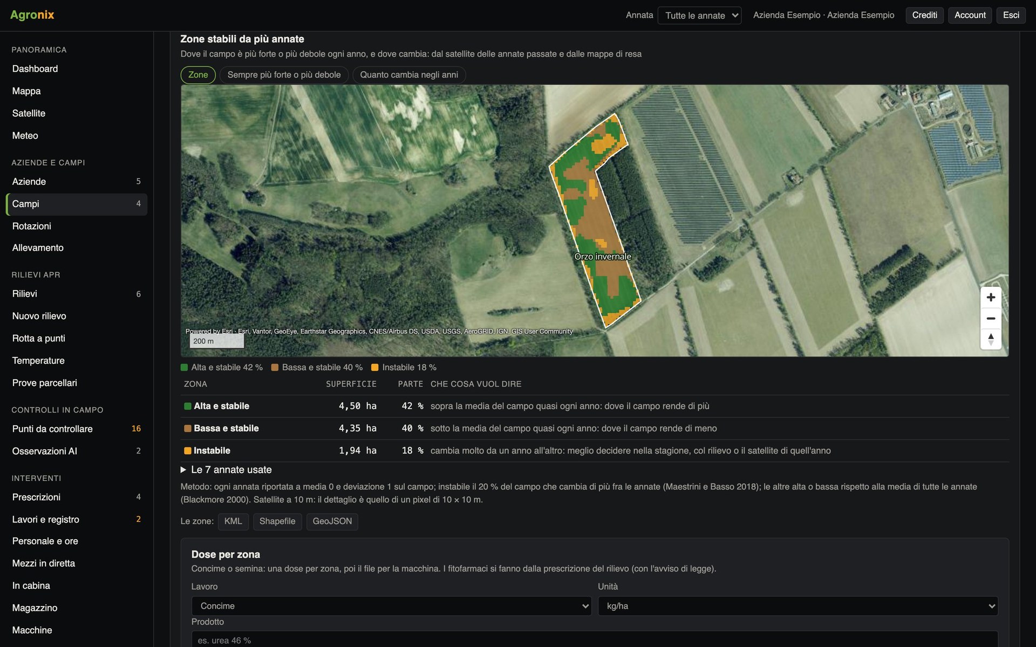The image size is (1036, 647).
Task: Download zones as KML
Action: tap(233, 521)
